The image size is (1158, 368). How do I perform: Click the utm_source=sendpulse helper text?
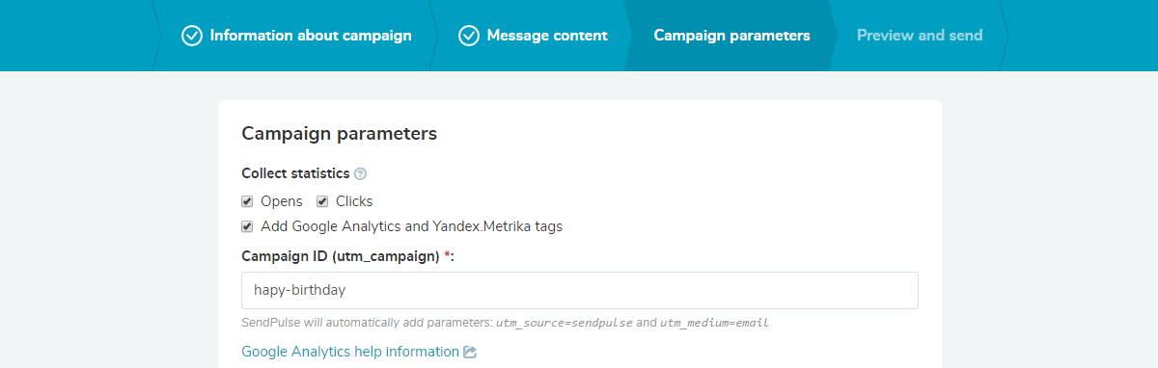[x=565, y=323]
